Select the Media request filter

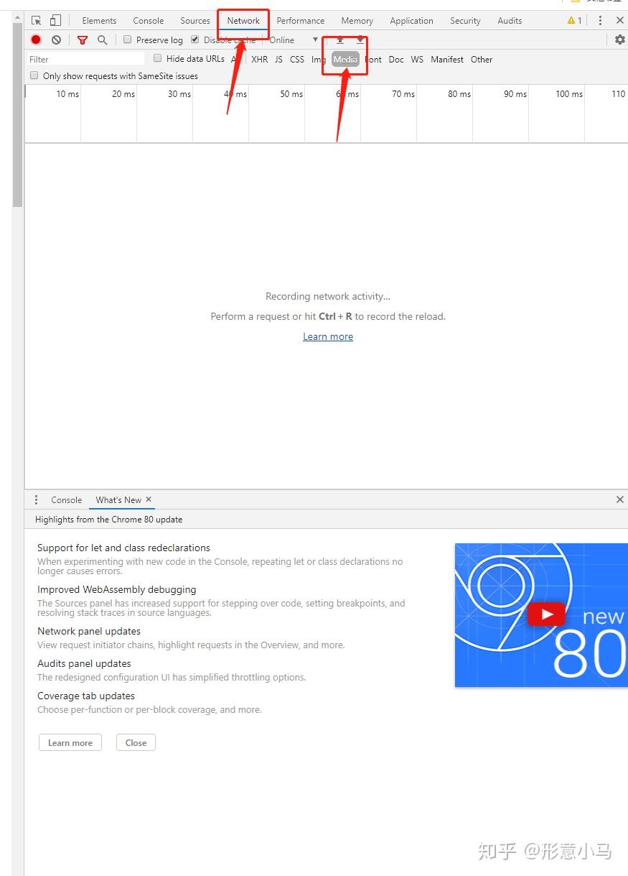coord(345,60)
